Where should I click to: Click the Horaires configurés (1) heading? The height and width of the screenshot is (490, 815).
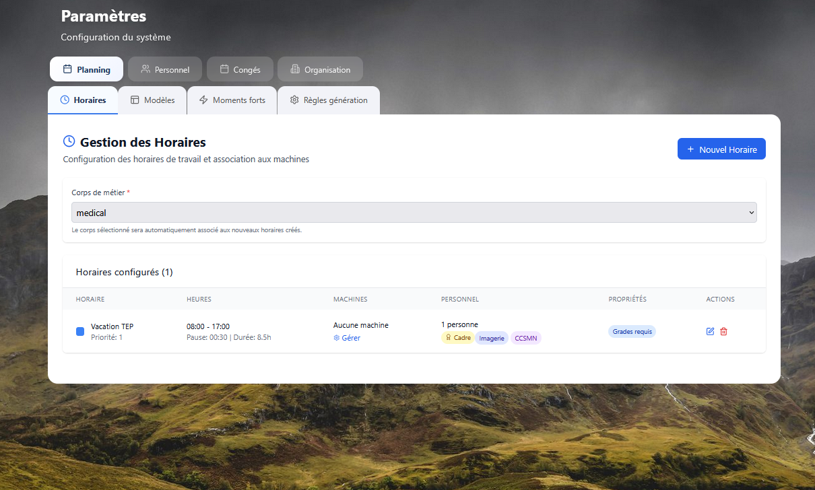coord(125,273)
